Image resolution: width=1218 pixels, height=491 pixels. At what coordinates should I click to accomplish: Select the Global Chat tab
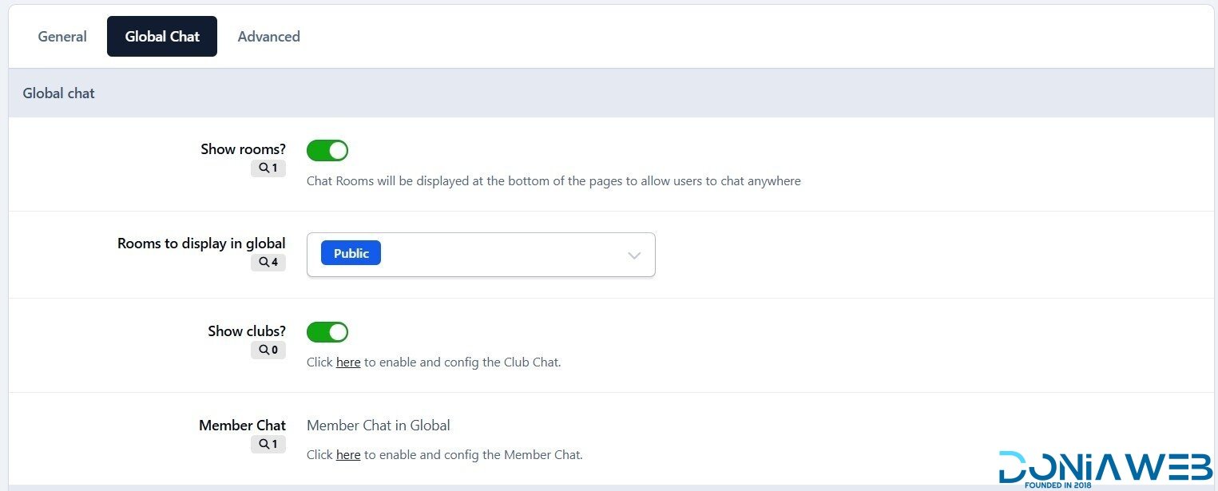tap(162, 37)
